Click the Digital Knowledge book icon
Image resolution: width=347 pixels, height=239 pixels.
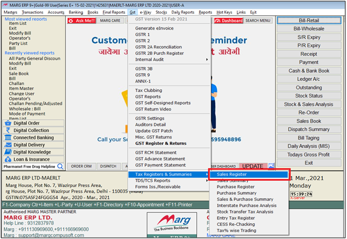pos(8,152)
